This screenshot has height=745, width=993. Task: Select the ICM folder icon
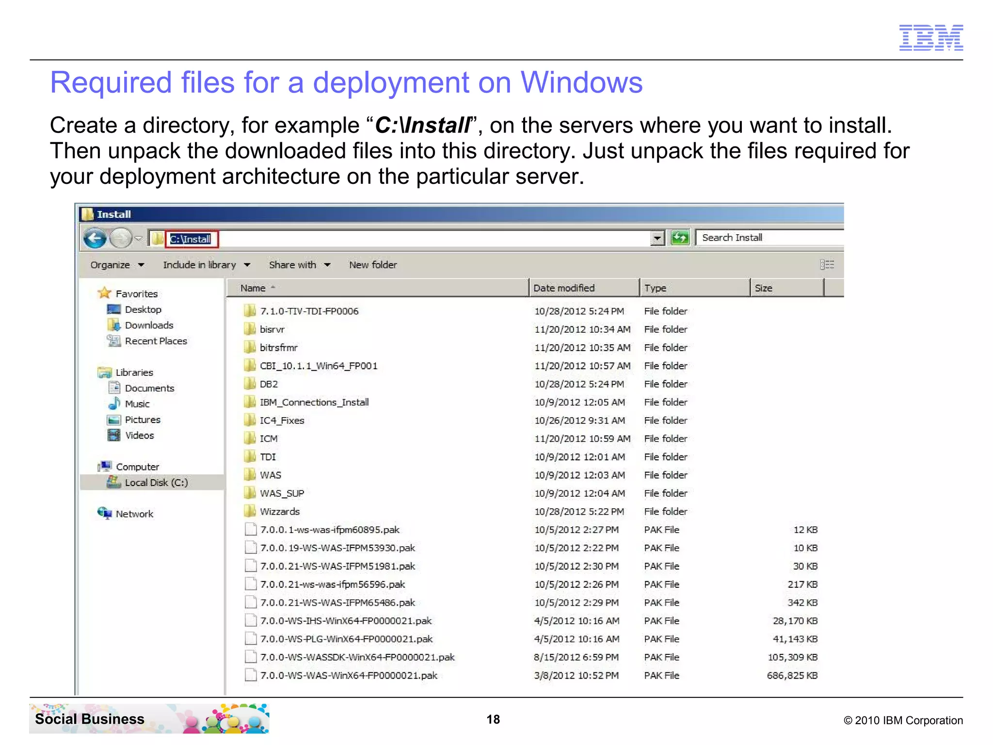coord(250,438)
